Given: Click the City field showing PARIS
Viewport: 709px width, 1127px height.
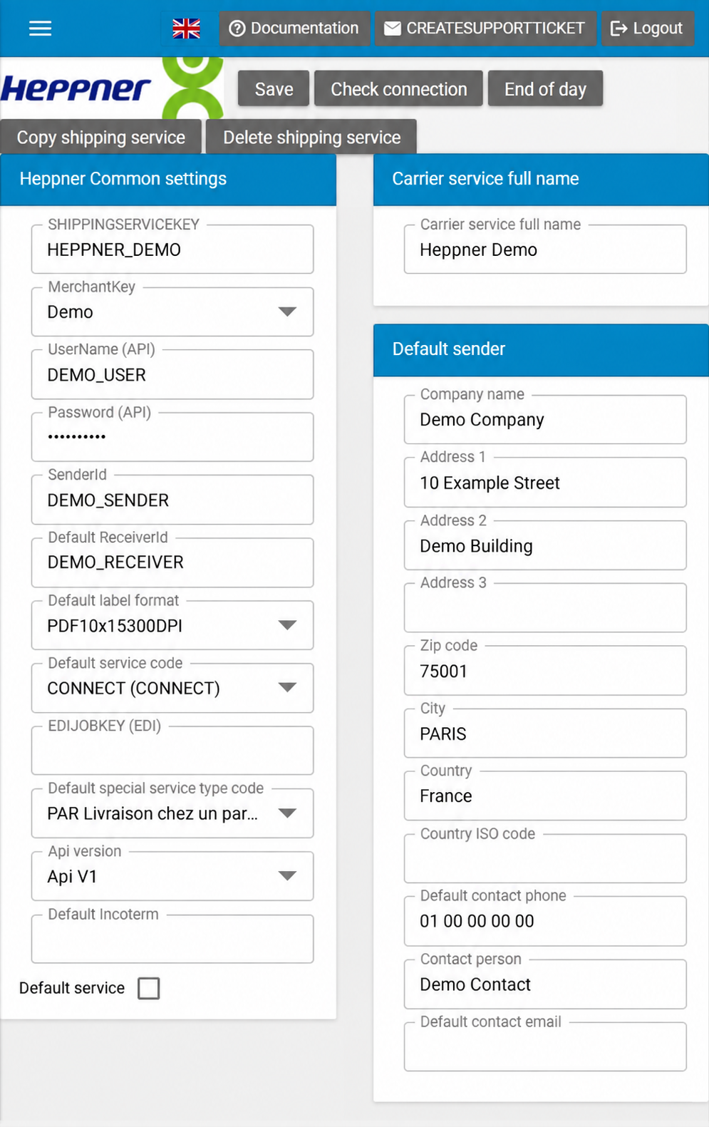Looking at the screenshot, I should pos(545,734).
